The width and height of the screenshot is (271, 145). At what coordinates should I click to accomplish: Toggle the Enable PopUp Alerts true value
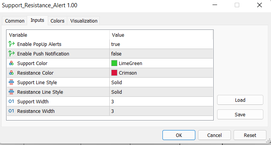(x=161, y=44)
